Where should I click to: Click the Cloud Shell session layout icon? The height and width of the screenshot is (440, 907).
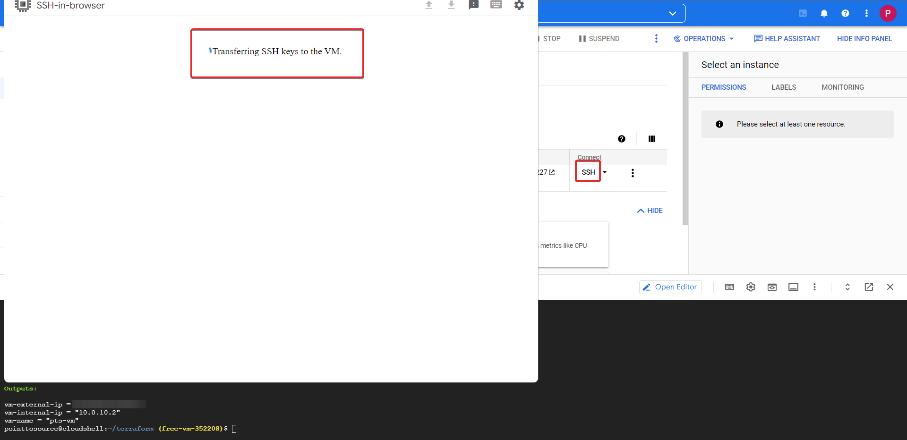[793, 287]
